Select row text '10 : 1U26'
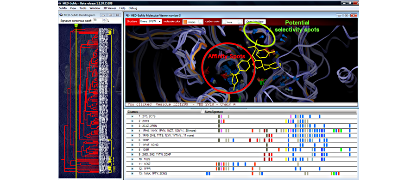This screenshot has height=180, width=417. [145, 159]
